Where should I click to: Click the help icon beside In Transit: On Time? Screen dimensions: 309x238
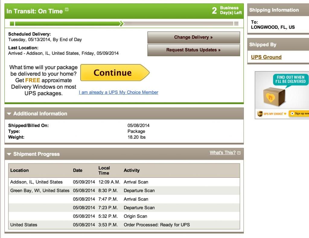pyautogui.click(x=67, y=9)
